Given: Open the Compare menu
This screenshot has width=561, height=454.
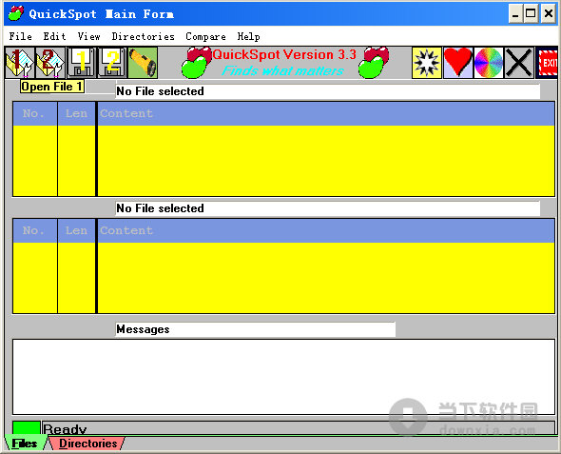Looking at the screenshot, I should [205, 36].
